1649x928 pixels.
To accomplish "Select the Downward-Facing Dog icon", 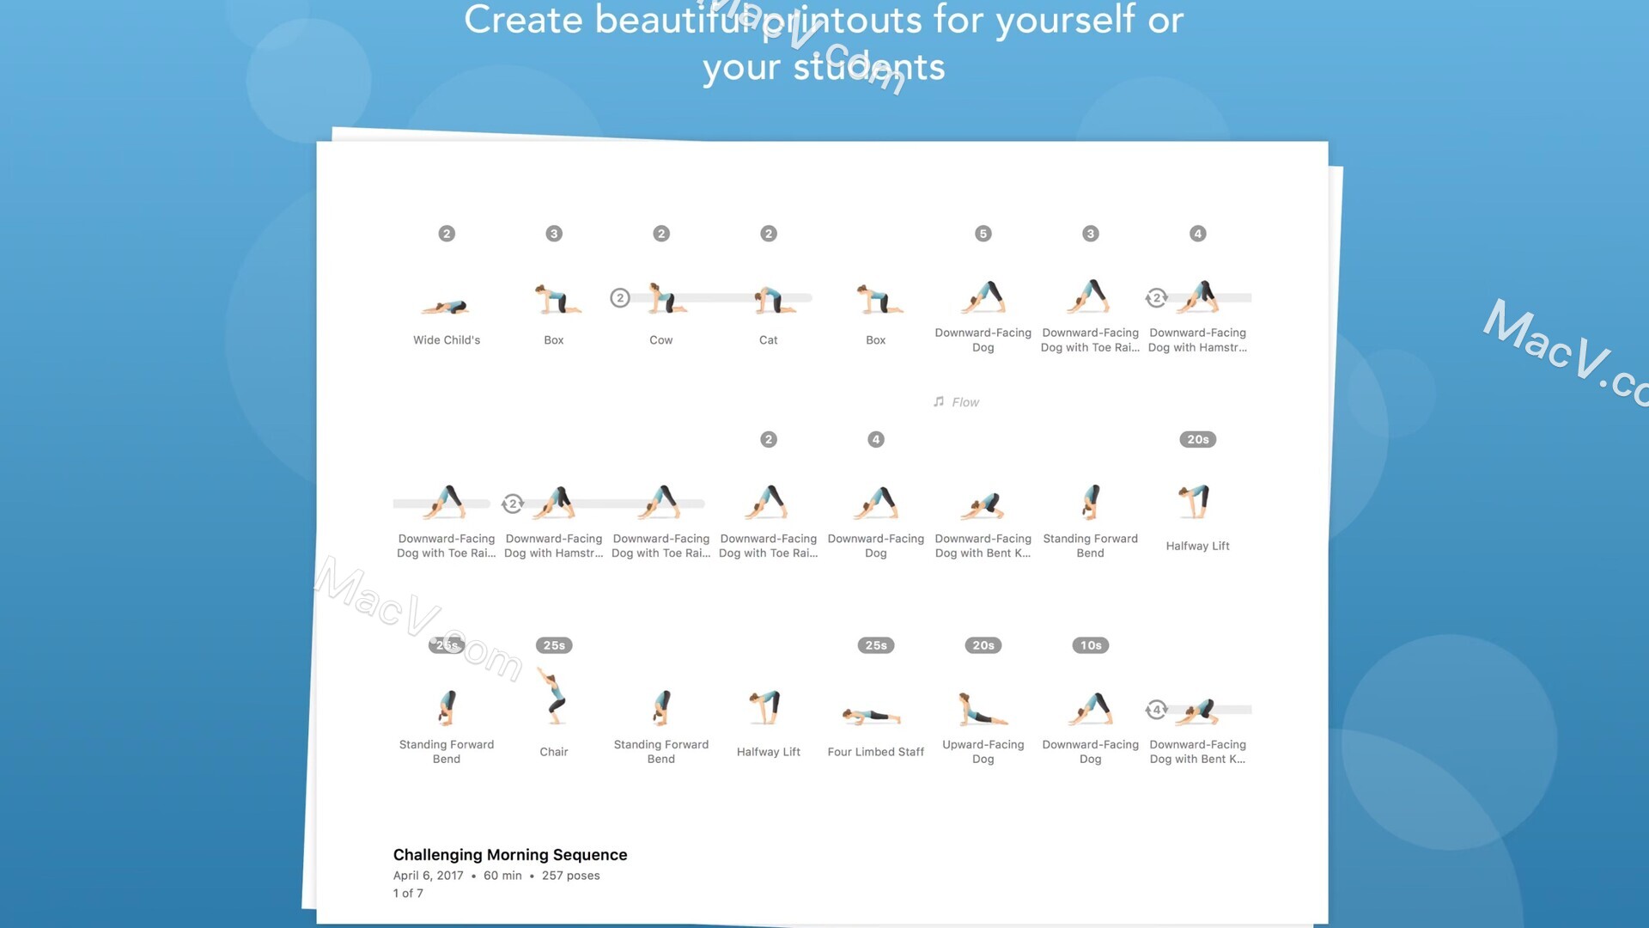I will [x=982, y=295].
